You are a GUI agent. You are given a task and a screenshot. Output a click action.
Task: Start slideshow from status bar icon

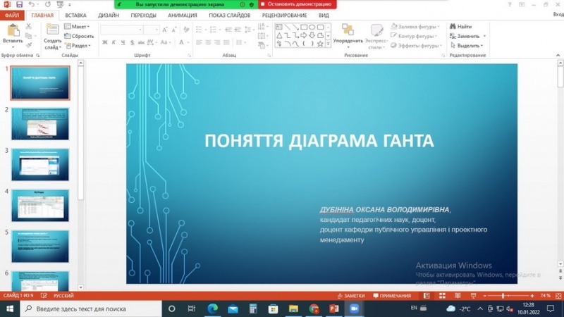pyautogui.click(x=473, y=296)
